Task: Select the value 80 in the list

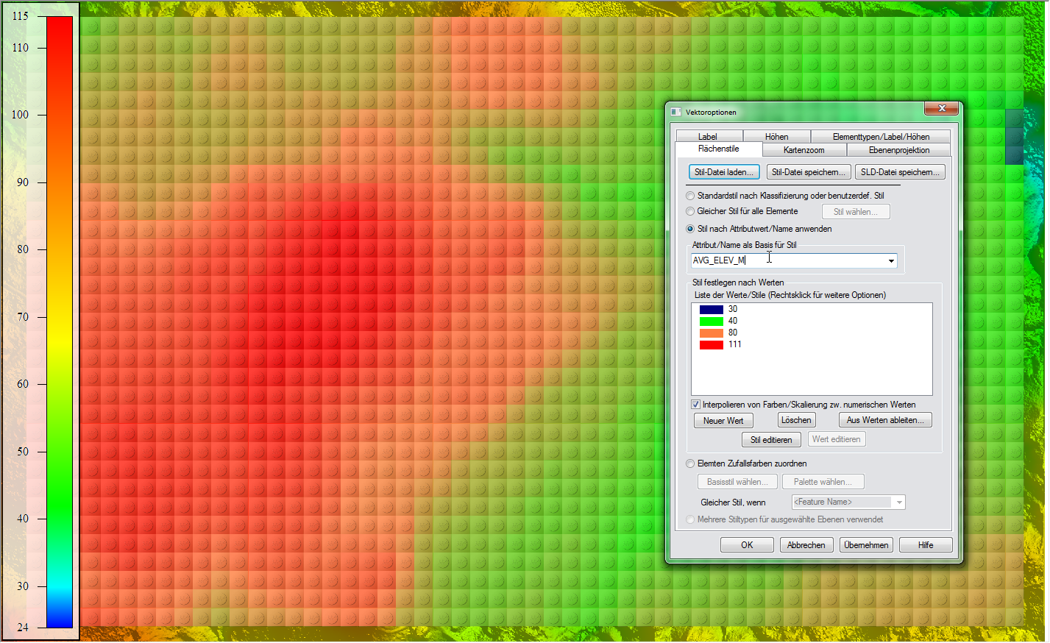Action: 733,333
